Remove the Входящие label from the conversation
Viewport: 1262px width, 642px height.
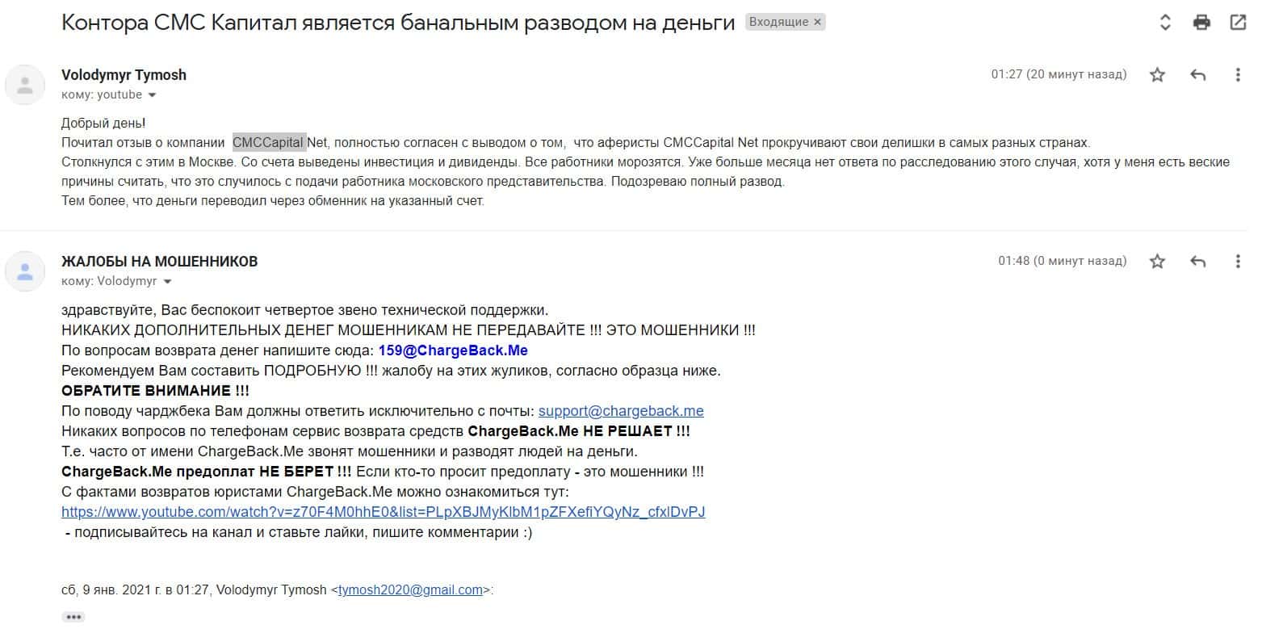point(818,23)
